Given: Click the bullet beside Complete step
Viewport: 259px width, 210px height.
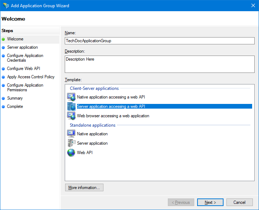Looking at the screenshot, I should click(3, 107).
